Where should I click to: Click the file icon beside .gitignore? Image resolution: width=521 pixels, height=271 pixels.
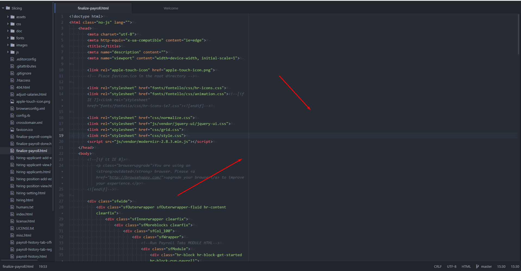[x=12, y=73]
